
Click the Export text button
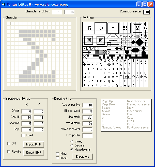pos(82,157)
